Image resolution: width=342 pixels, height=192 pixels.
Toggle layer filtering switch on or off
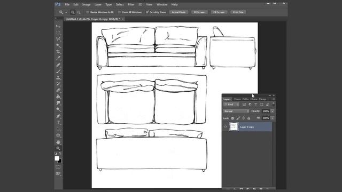[x=273, y=105]
